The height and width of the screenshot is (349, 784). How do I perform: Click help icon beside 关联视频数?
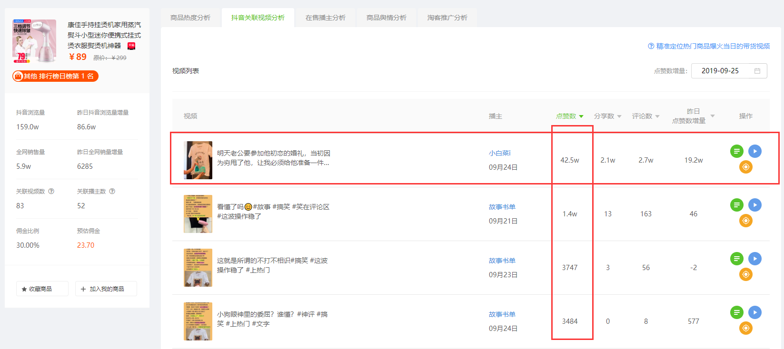tap(51, 191)
